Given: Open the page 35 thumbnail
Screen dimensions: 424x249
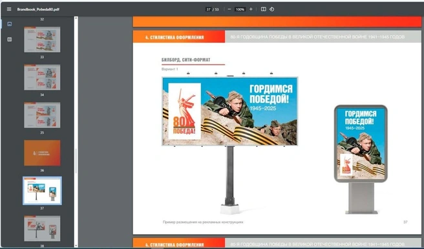Looking at the screenshot, I should (42, 115).
